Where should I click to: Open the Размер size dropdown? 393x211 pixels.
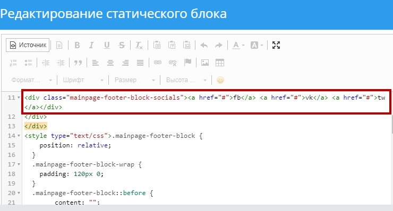click(x=134, y=80)
